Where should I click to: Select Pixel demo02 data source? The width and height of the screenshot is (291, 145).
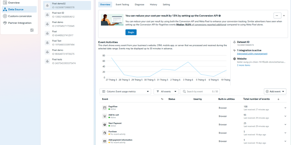tap(67, 5)
